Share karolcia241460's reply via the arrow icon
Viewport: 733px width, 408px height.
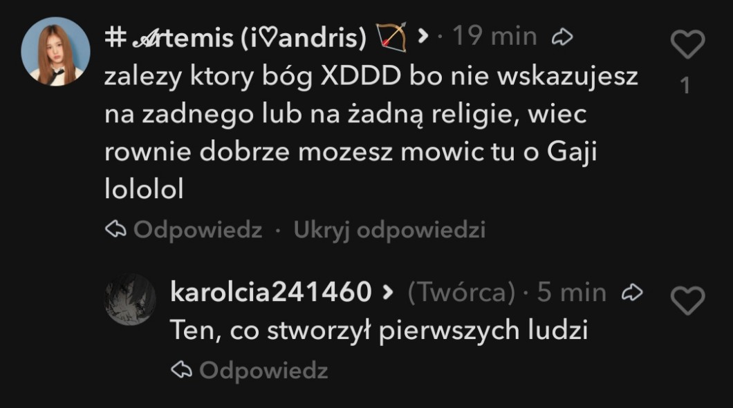[632, 292]
